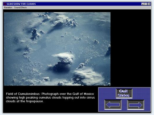Click the cumulonimbus photograph slide
154x115 pixels.
pos(57,49)
